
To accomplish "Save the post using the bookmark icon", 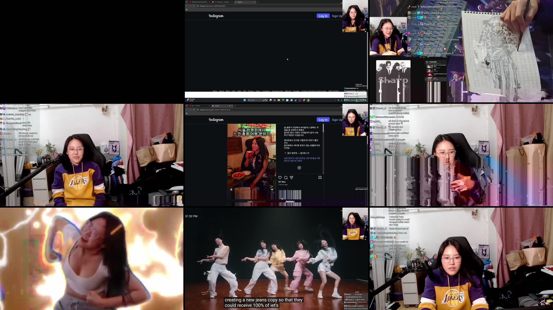I will pos(320,178).
